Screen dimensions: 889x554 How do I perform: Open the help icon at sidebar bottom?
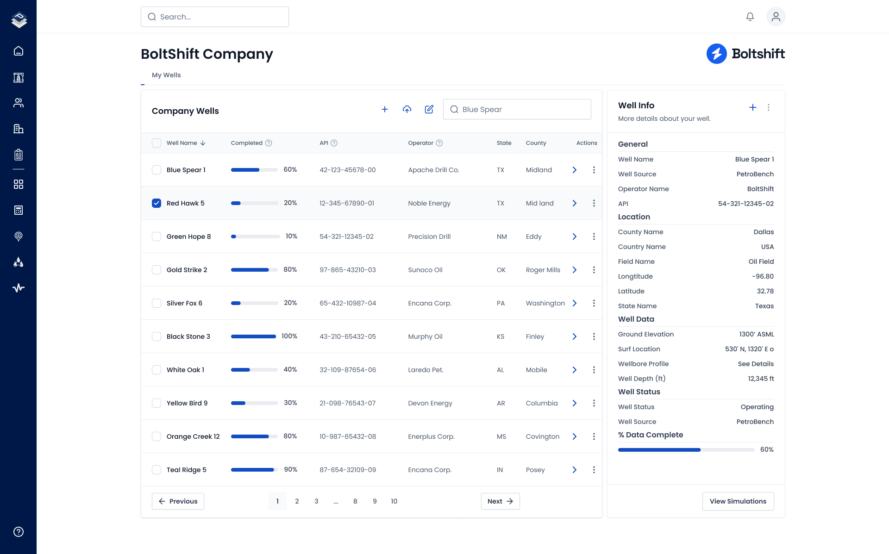[x=19, y=531]
